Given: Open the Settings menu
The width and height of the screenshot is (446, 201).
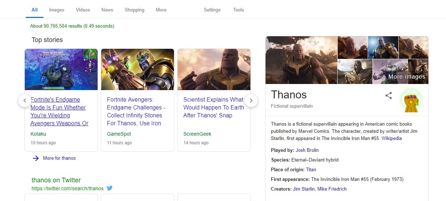Looking at the screenshot, I should click(212, 10).
